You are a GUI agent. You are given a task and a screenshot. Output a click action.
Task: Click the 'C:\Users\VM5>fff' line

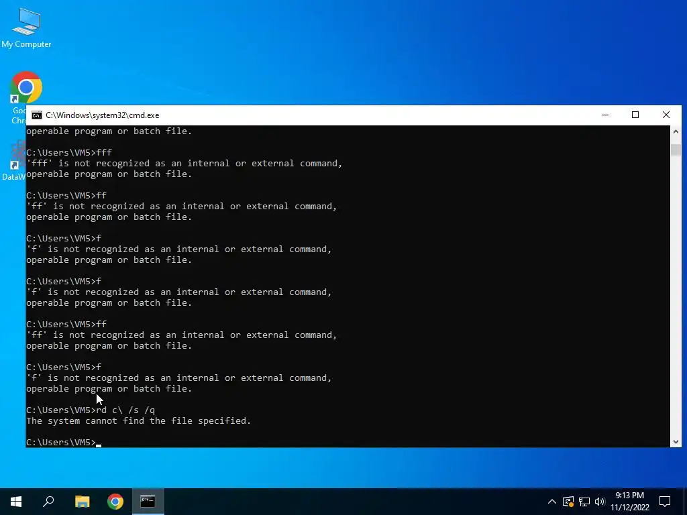(x=69, y=152)
